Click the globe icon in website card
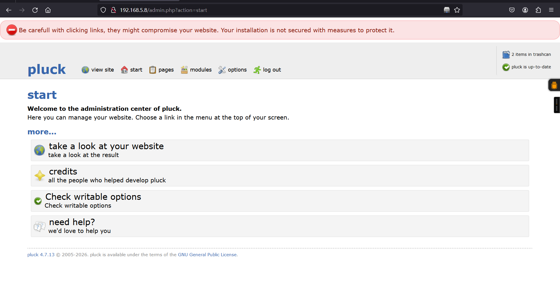The image size is (560, 285). point(39,150)
